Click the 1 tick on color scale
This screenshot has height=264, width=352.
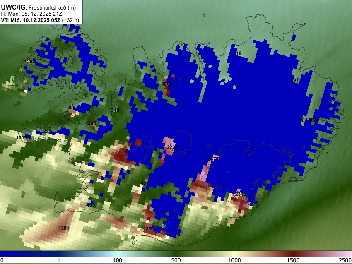coord(59,260)
